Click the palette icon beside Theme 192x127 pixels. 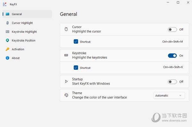click(66, 95)
